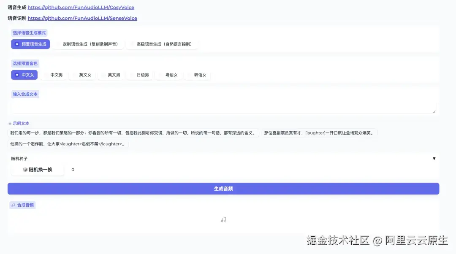Open the 随机种子 dropdown
The image size is (456, 254).
tap(434, 158)
